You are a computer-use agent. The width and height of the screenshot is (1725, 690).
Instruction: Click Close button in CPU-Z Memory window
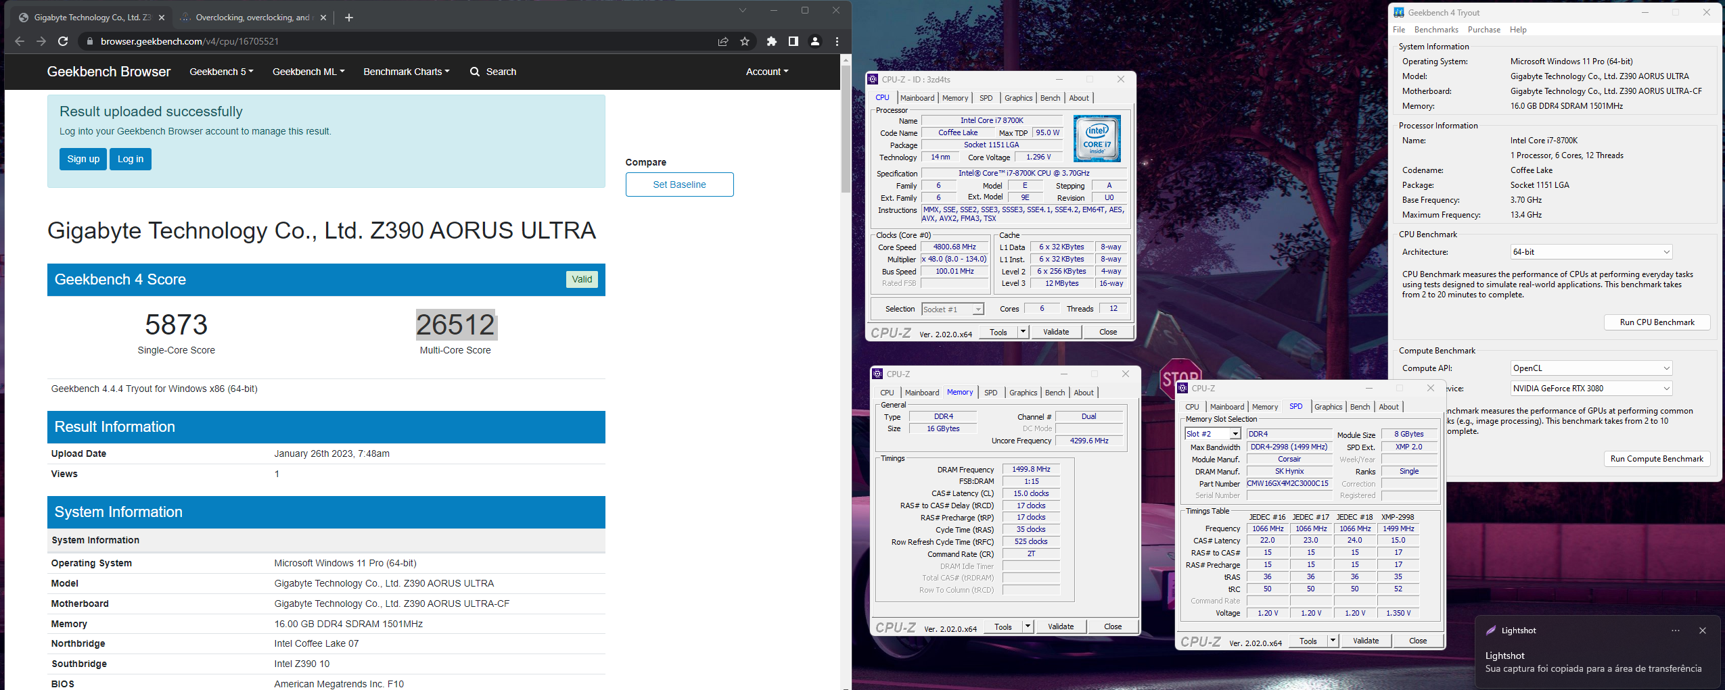click(1112, 626)
